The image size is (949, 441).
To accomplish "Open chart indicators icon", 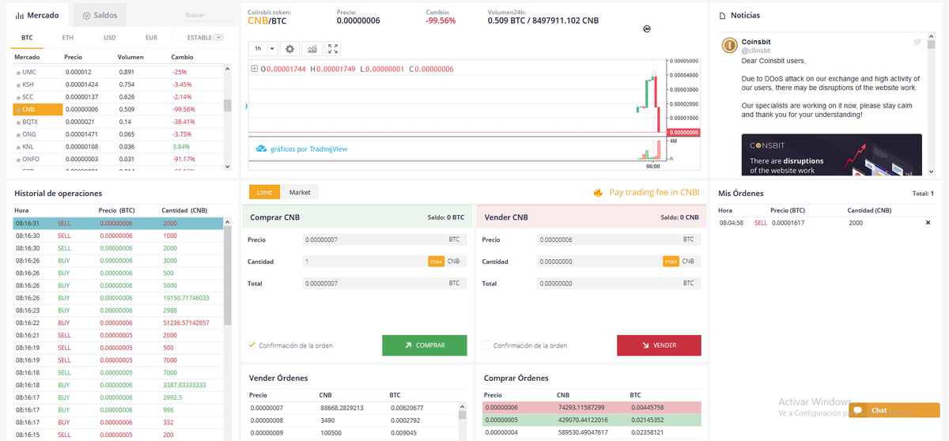I will click(312, 49).
